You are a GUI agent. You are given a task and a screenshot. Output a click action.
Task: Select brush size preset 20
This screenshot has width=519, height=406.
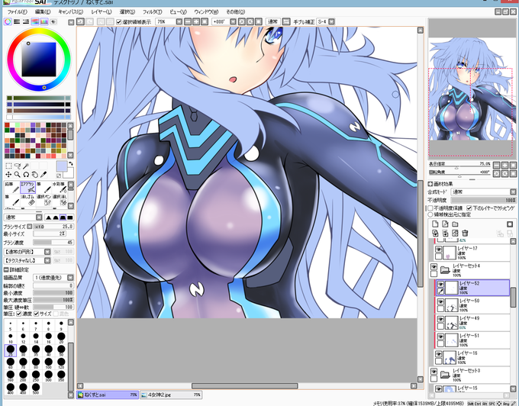click(x=61, y=337)
